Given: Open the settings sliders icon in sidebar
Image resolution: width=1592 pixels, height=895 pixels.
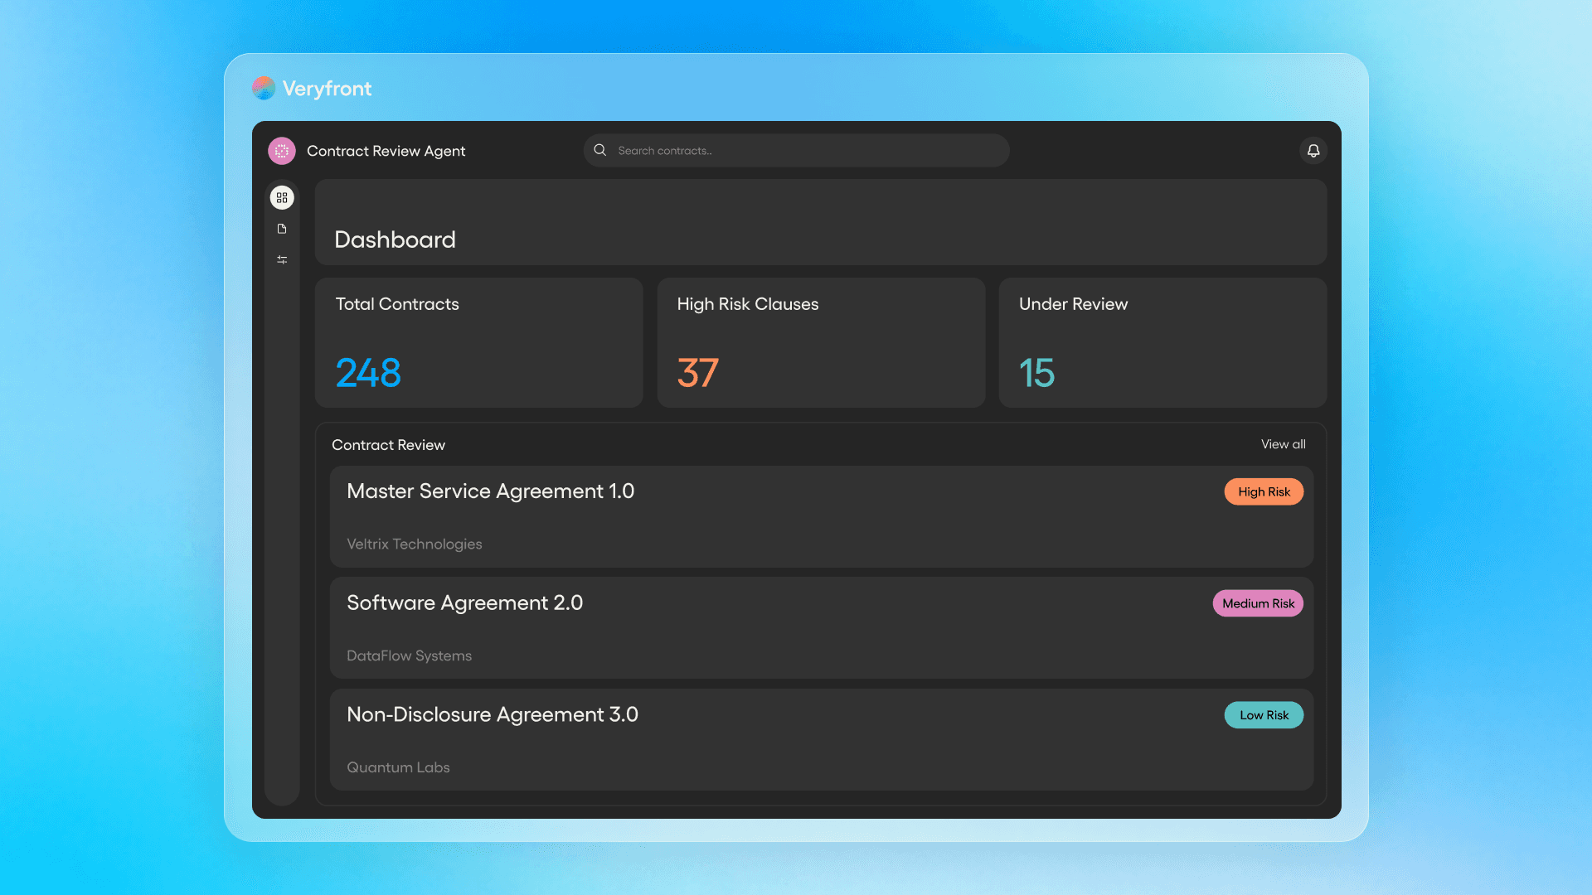Looking at the screenshot, I should click(x=282, y=259).
